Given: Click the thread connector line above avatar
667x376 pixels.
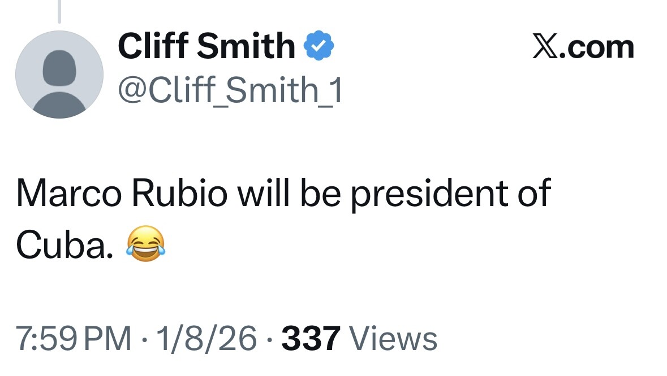Looking at the screenshot, I should 59,11.
